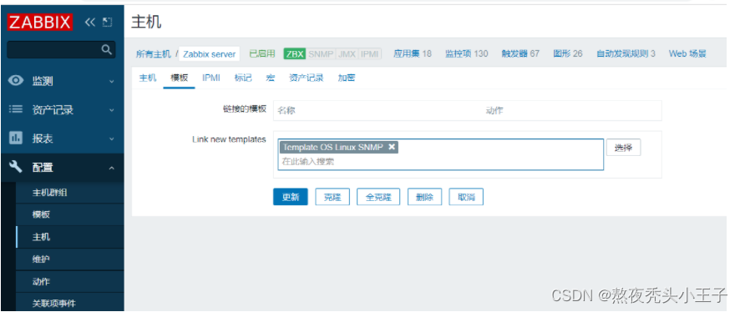Click the eye icon for 监测
Viewport: 740px width, 312px height.
(16, 81)
